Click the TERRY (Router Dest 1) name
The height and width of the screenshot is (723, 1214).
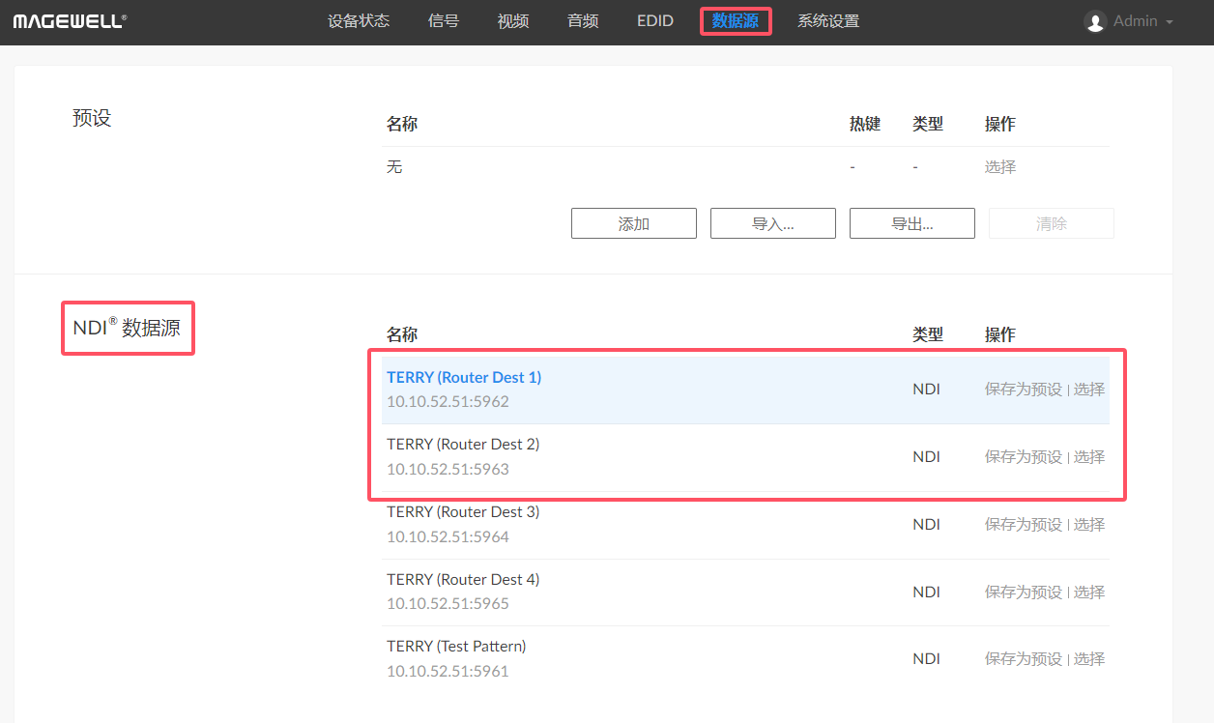click(x=464, y=377)
